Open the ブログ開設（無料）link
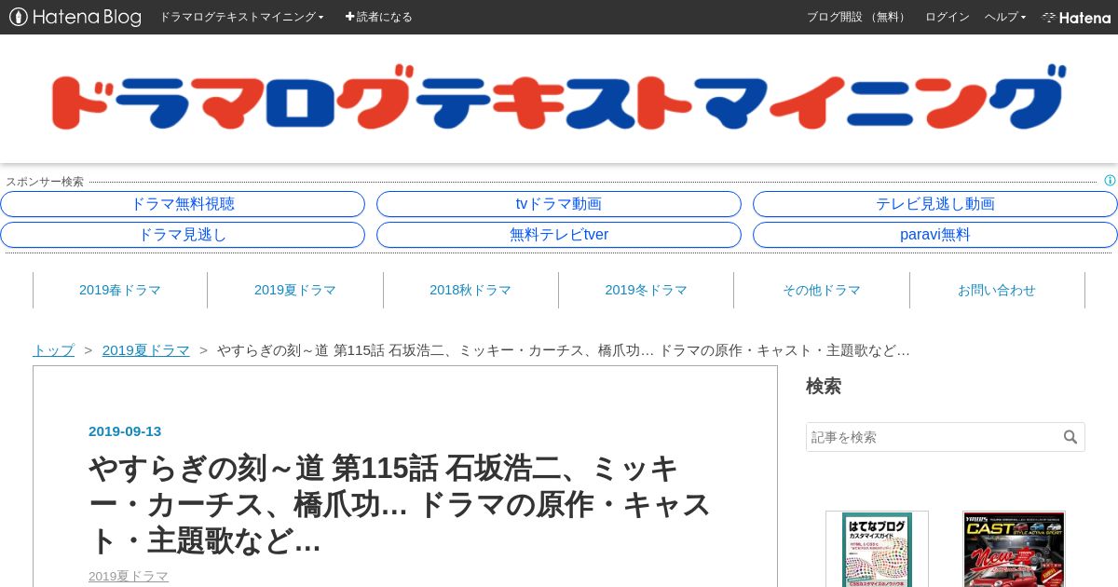 click(x=857, y=17)
